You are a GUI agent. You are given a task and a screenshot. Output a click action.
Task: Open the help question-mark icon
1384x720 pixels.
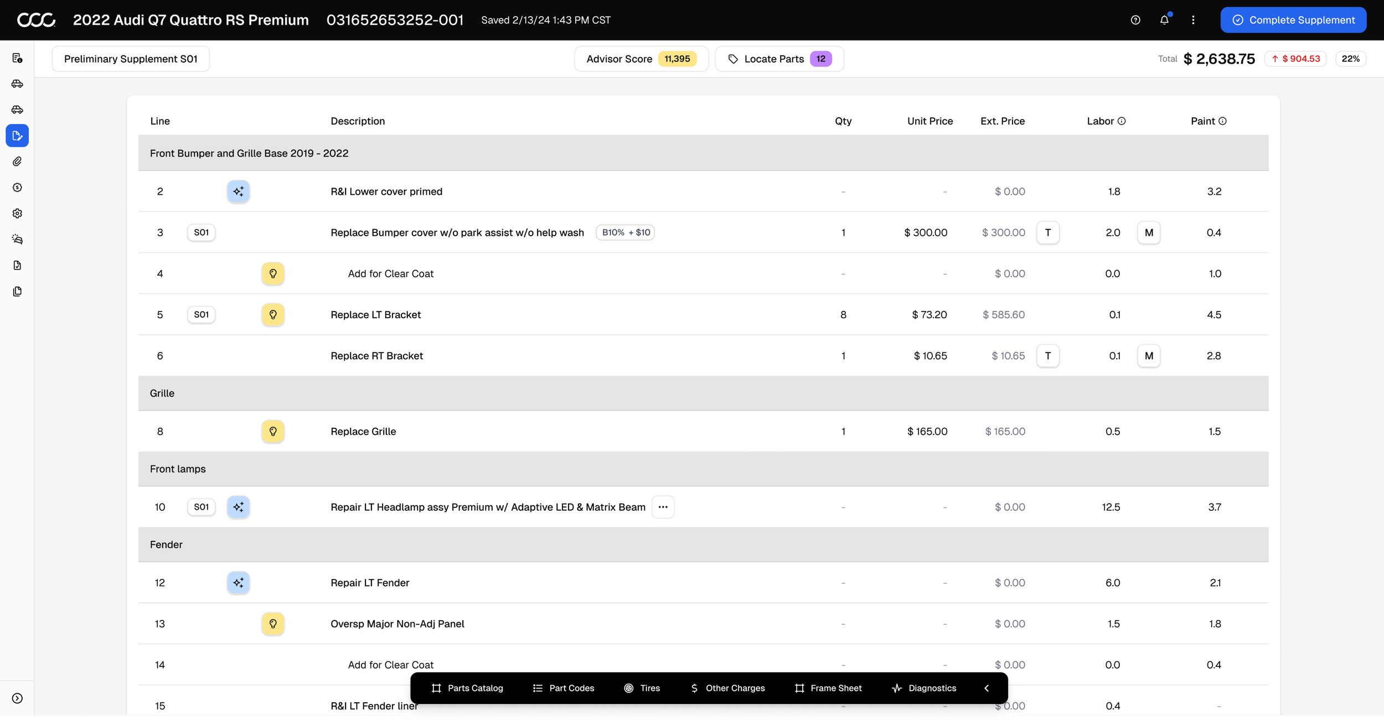1135,20
